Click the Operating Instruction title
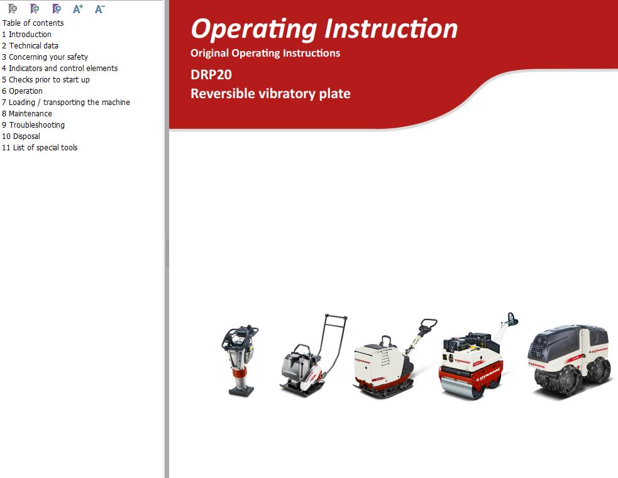This screenshot has height=478, width=618. click(324, 29)
